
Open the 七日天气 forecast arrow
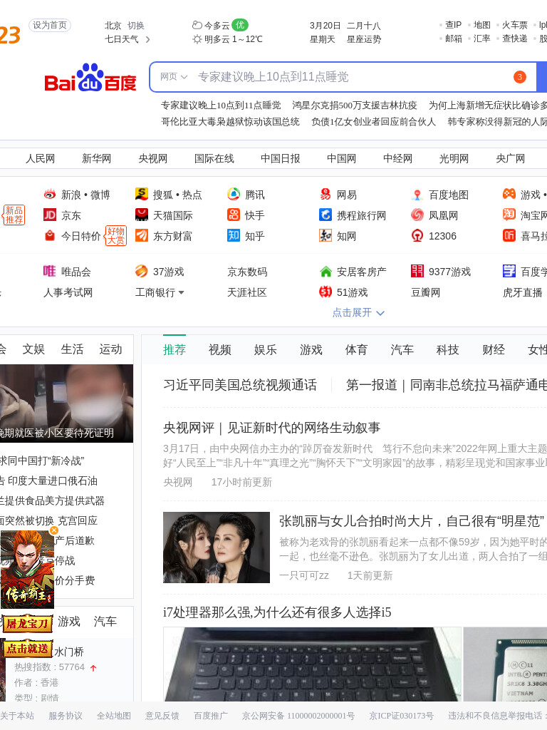click(x=147, y=40)
